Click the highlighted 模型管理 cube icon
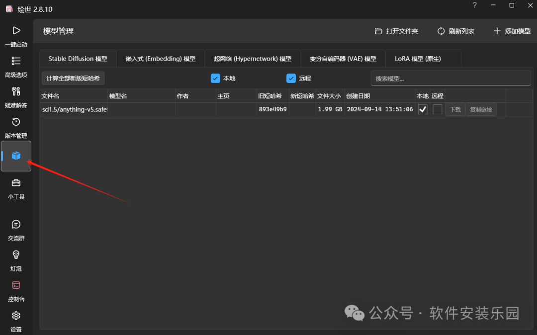Screen dimensions: 537x335 click(16, 156)
